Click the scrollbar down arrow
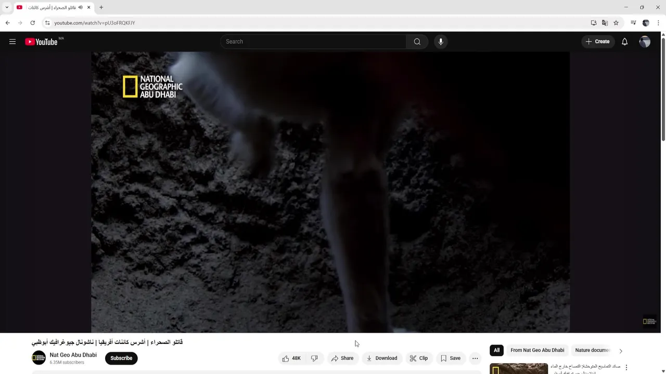This screenshot has width=666, height=374. 663,371
